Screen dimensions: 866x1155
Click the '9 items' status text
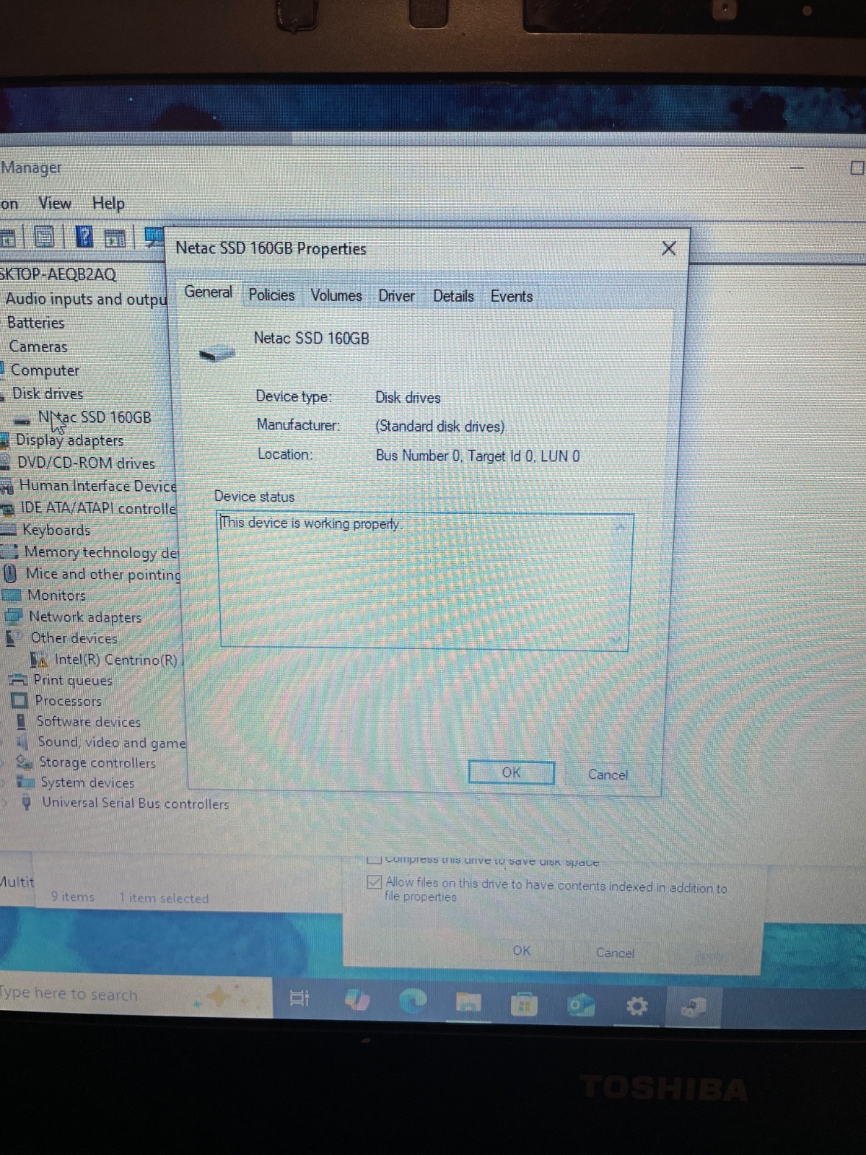click(x=72, y=897)
